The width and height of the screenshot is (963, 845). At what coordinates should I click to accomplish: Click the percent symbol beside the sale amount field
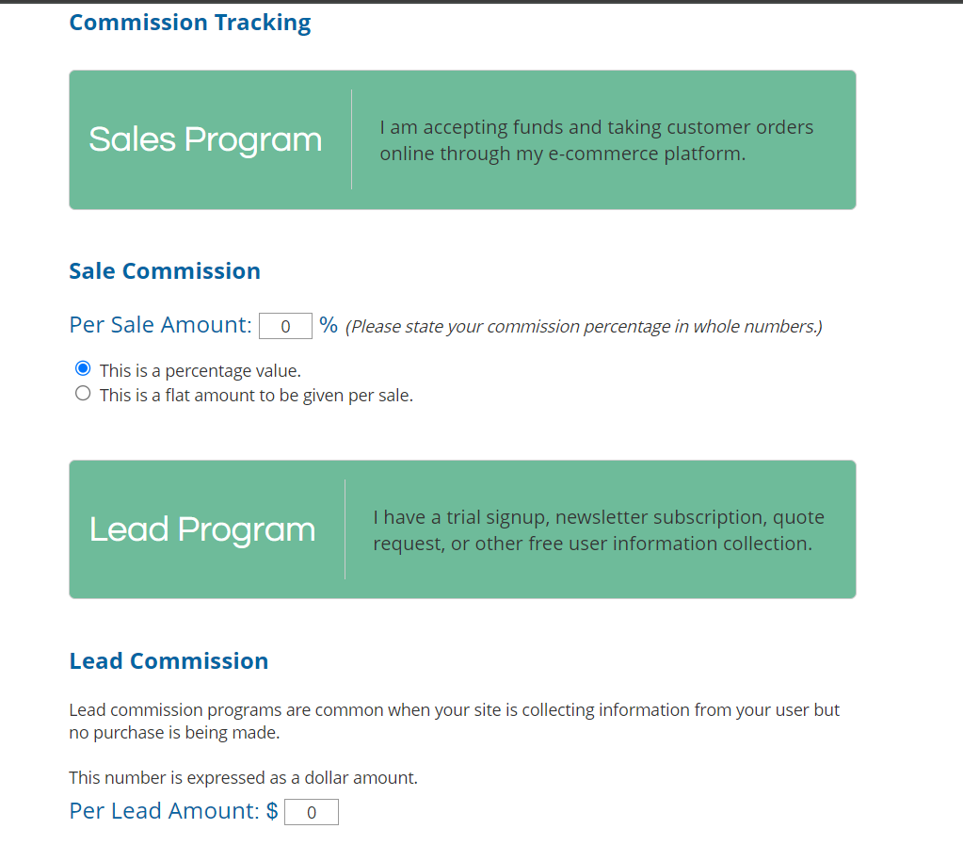(329, 325)
